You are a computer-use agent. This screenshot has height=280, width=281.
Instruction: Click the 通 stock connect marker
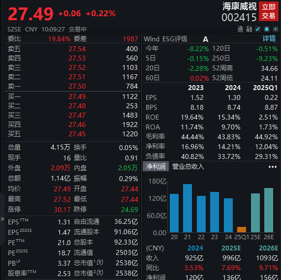point(240,29)
